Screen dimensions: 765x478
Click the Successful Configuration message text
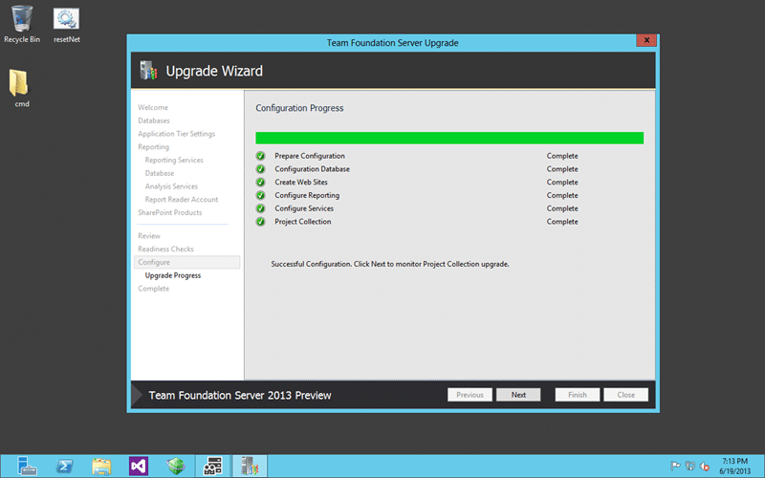click(x=390, y=265)
